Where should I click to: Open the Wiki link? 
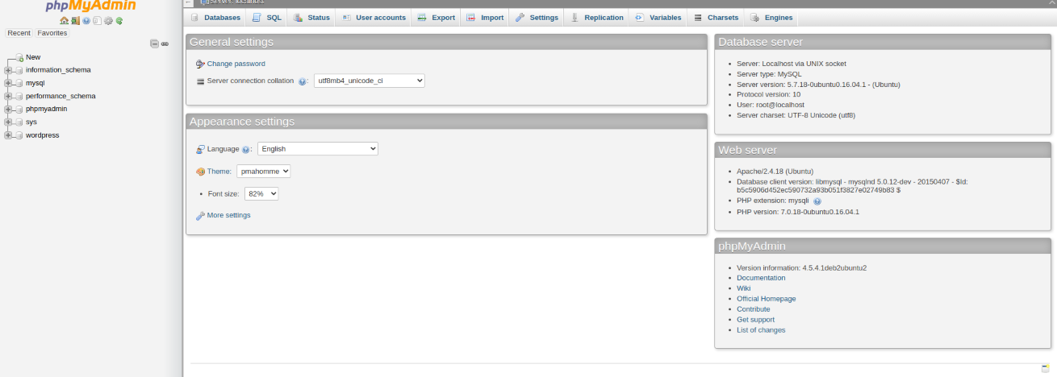click(x=744, y=288)
